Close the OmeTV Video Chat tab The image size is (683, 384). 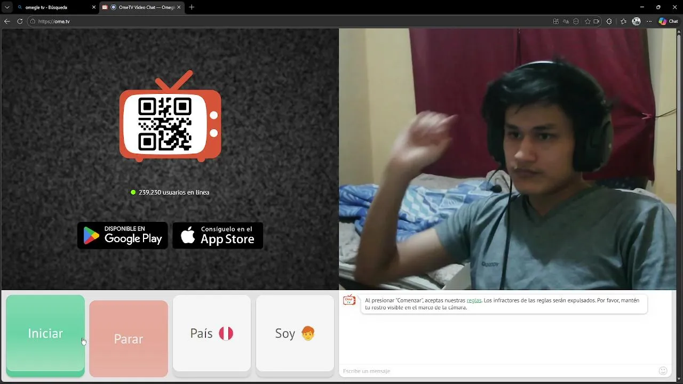179,7
